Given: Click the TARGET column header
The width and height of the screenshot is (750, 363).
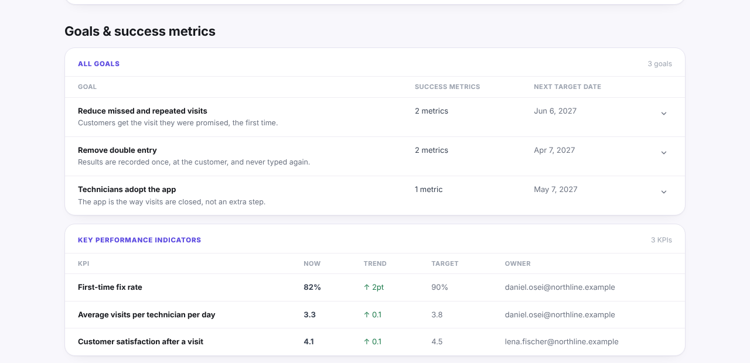Looking at the screenshot, I should tap(445, 263).
